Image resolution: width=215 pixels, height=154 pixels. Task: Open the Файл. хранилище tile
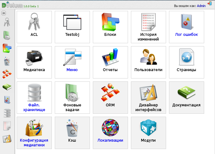coord(34,98)
